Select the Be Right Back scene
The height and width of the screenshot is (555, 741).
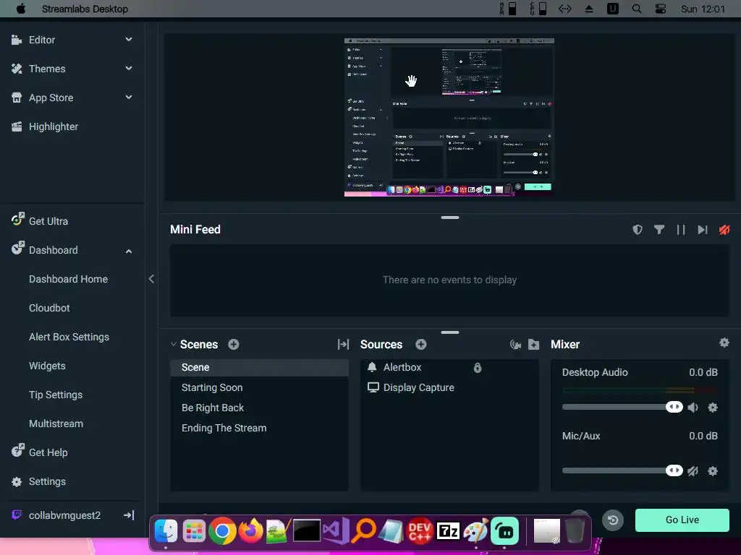[x=260, y=408]
